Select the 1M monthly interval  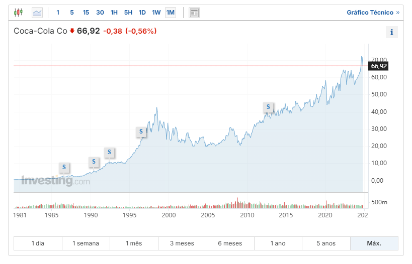[171, 12]
